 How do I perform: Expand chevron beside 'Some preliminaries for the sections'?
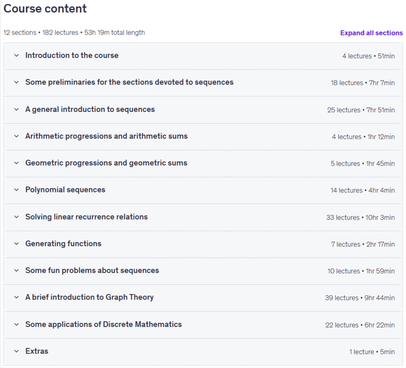(16, 82)
